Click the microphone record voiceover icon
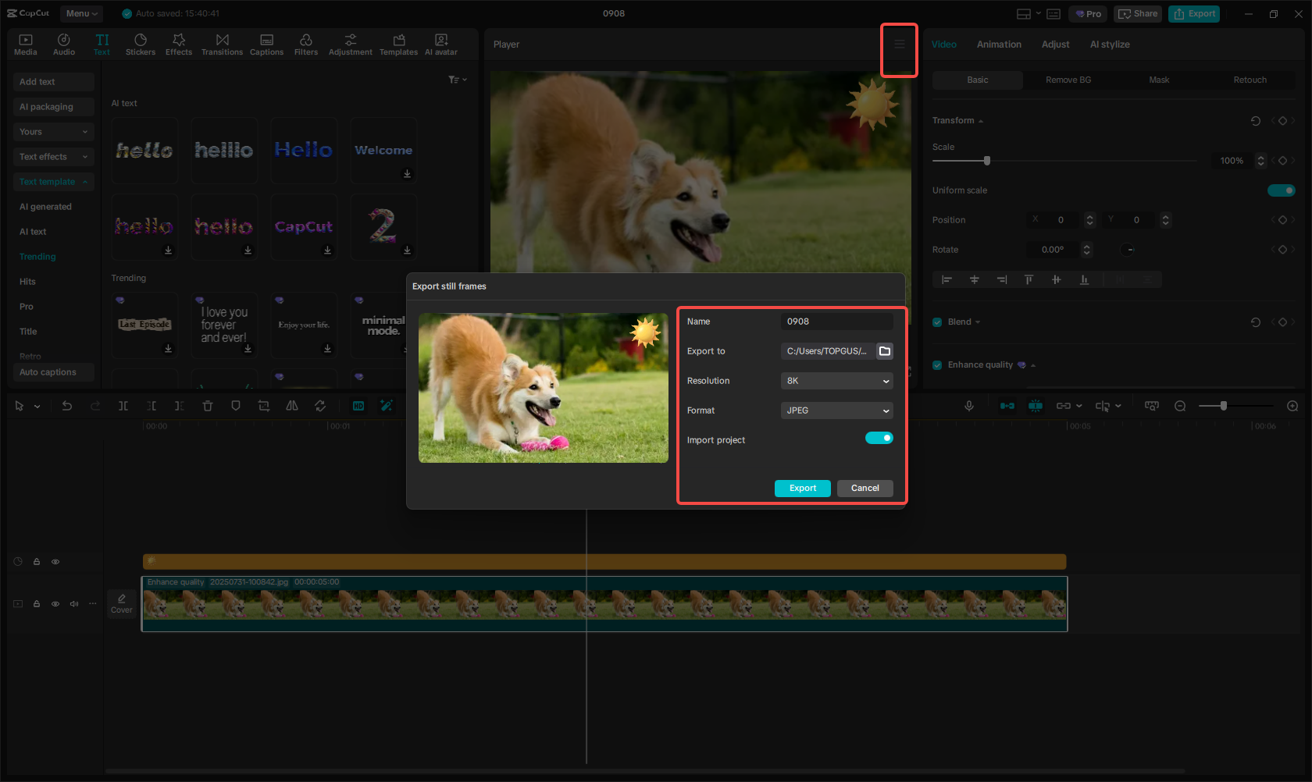The height and width of the screenshot is (782, 1312). 968,406
